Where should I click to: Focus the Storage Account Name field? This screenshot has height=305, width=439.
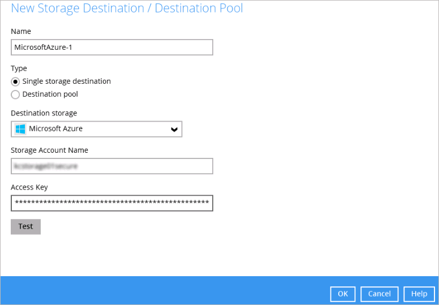(x=111, y=166)
